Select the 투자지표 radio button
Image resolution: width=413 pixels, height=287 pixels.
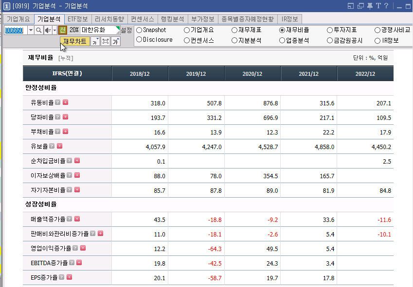point(330,30)
